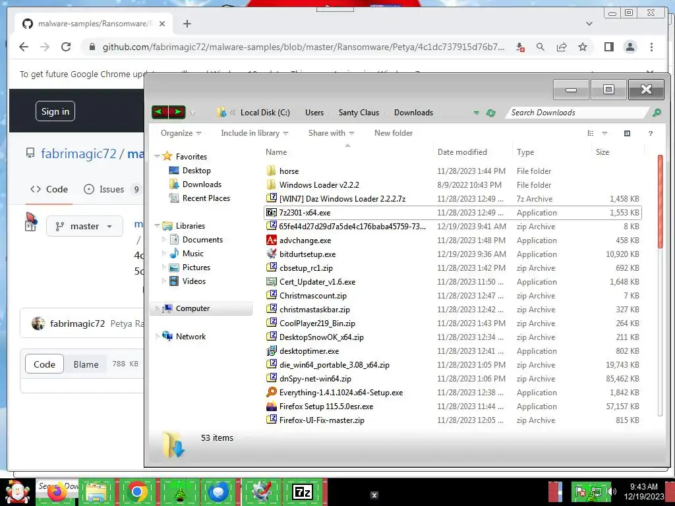The height and width of the screenshot is (506, 675).
Task: Open Chrome profile avatar icon
Action: pos(630,47)
